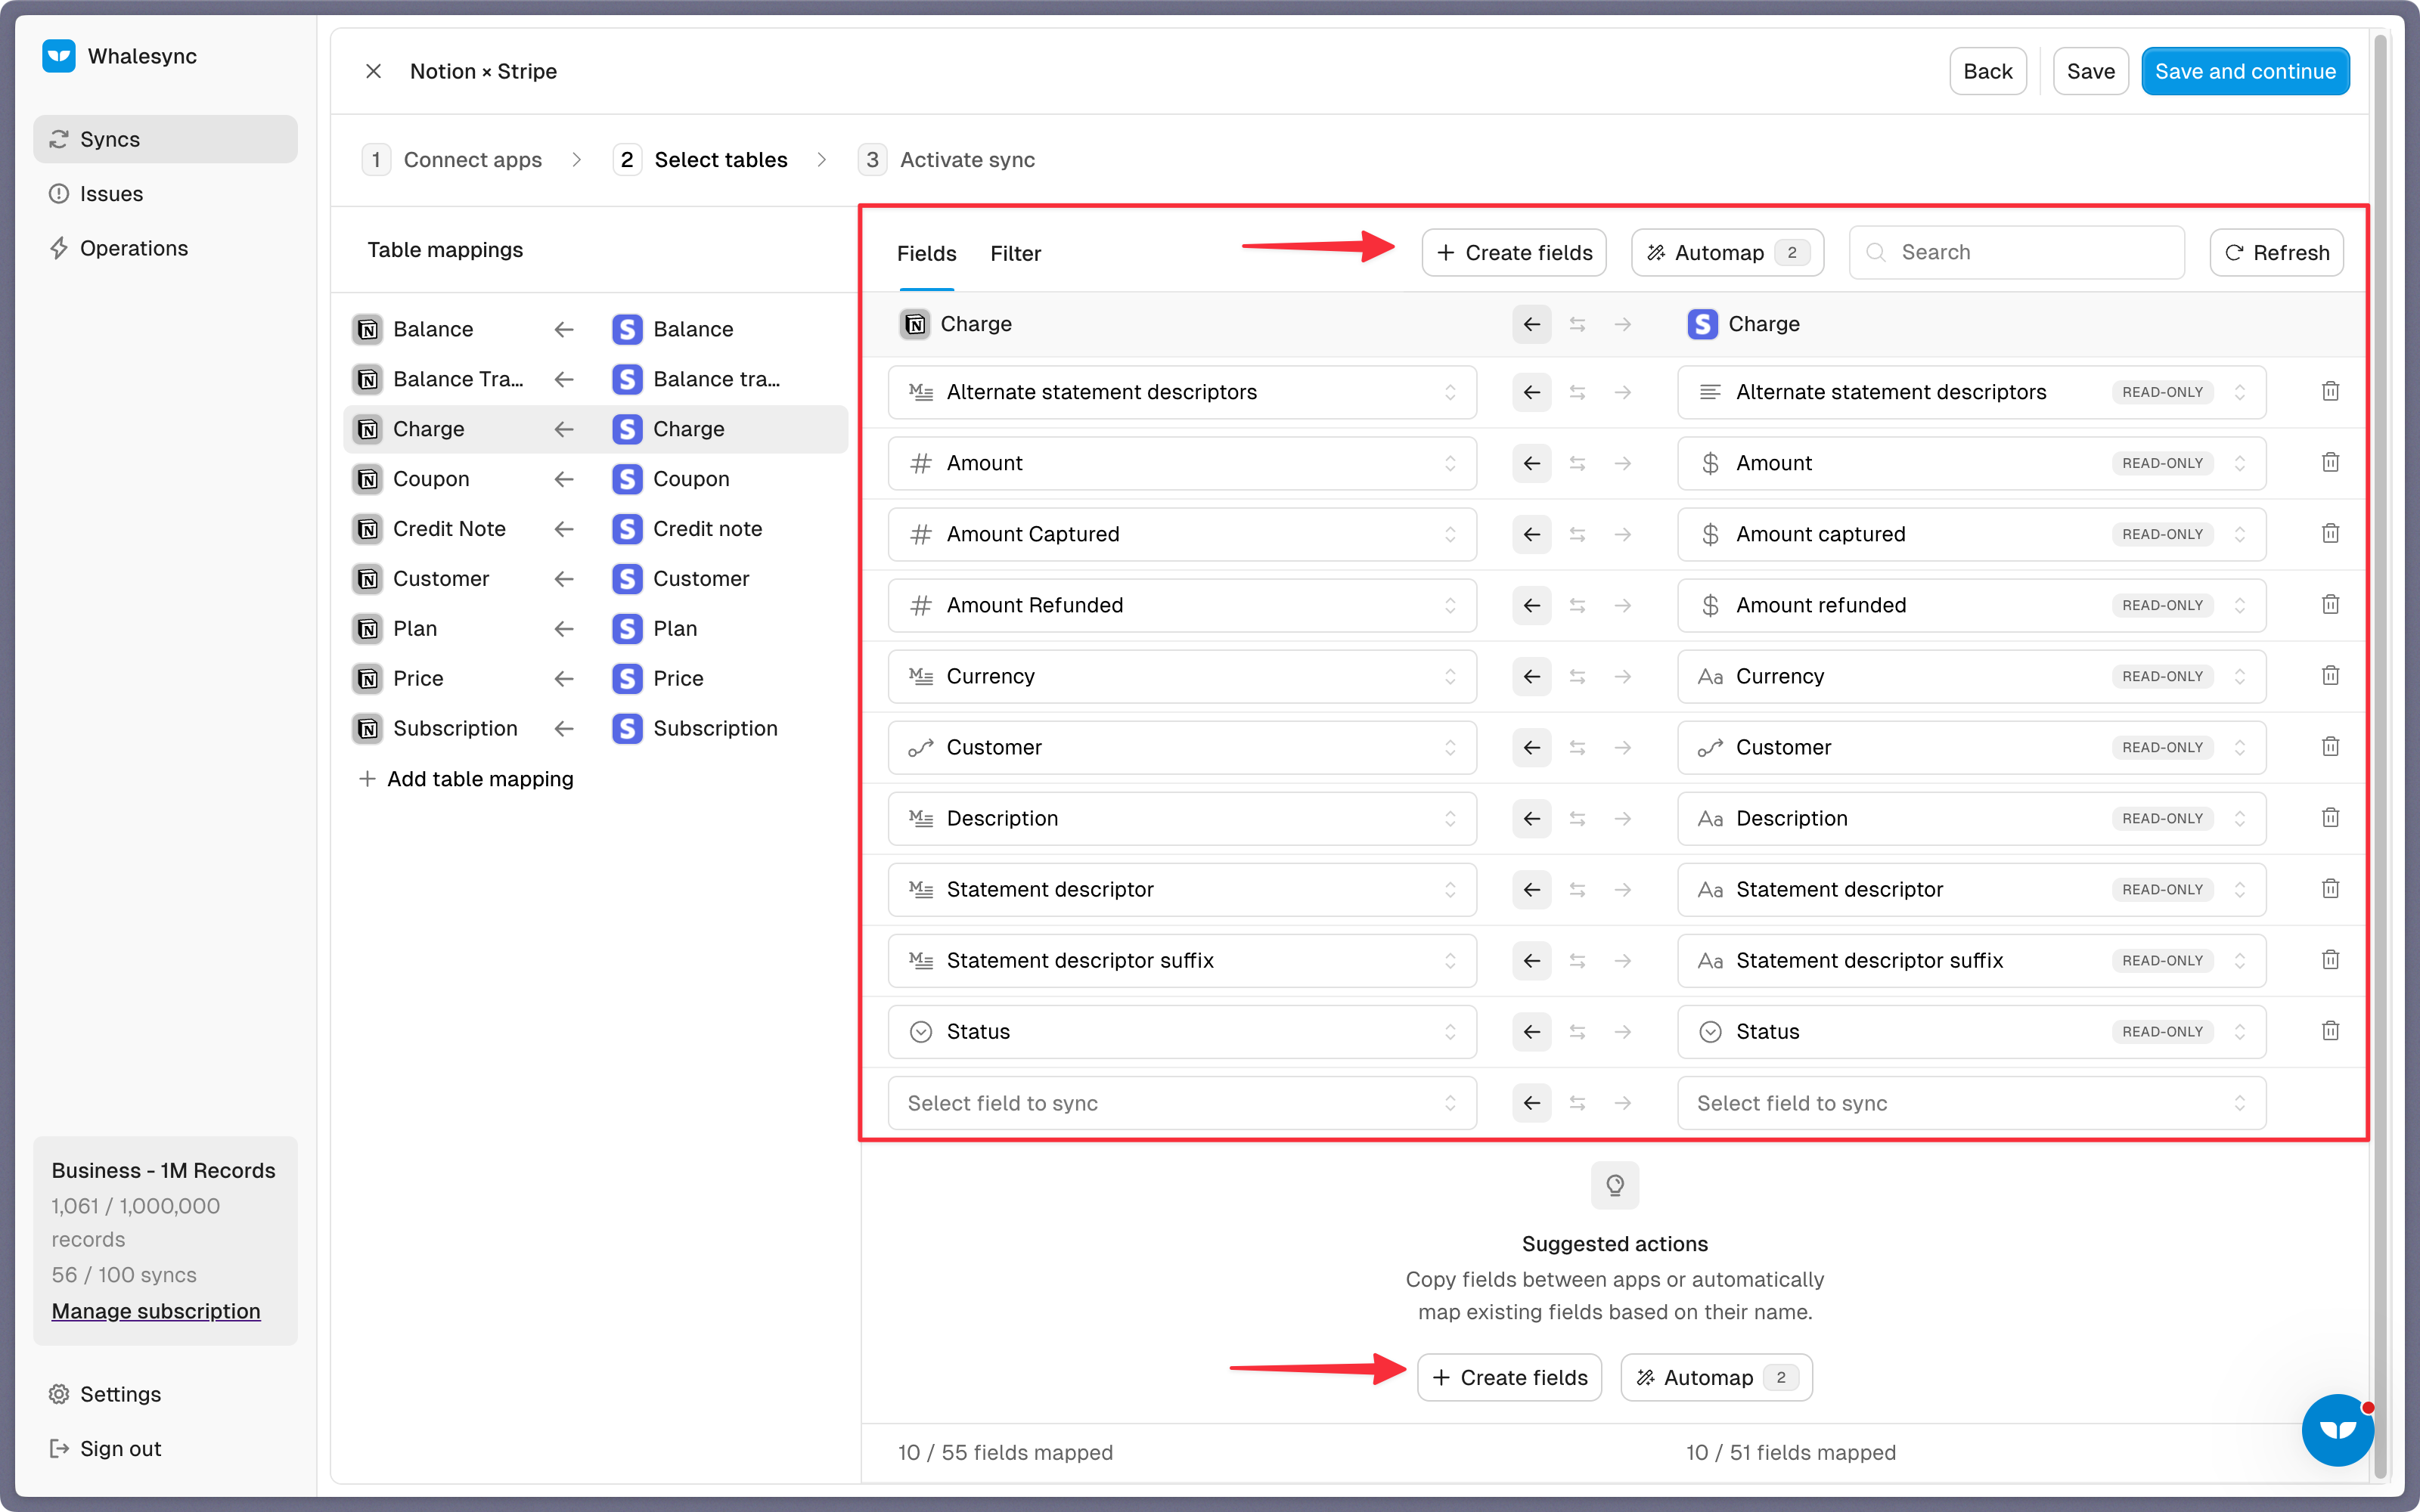2420x1512 pixels.
Task: Set Charge table sync to two-way
Action: [1577, 324]
